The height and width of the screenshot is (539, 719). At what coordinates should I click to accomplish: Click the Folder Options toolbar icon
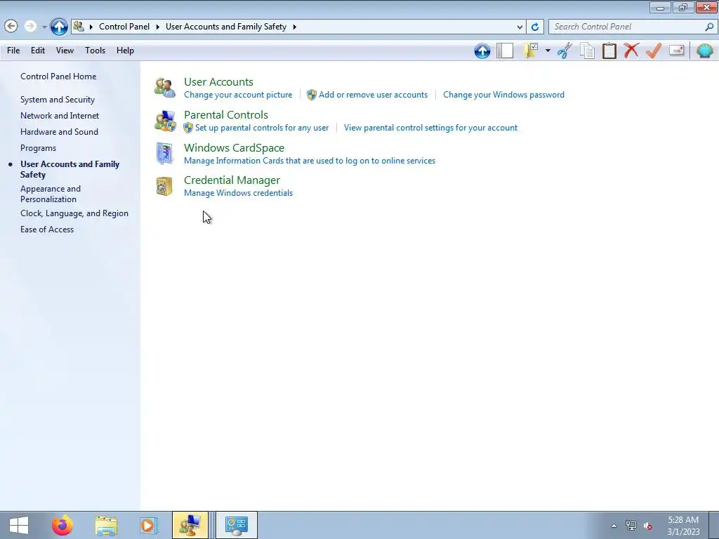[531, 51]
